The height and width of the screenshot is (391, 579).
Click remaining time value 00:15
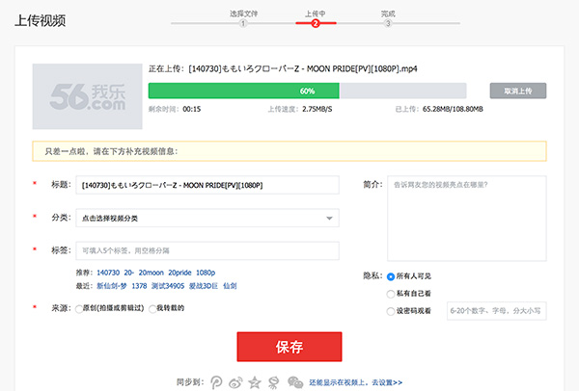[x=192, y=109]
